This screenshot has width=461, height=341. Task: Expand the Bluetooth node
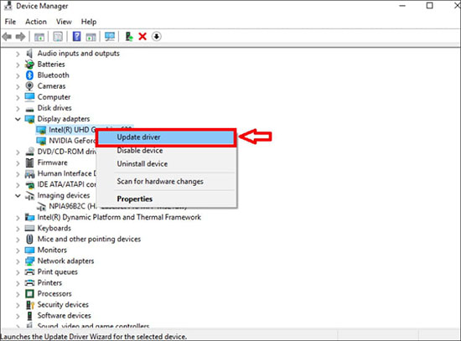coord(18,75)
